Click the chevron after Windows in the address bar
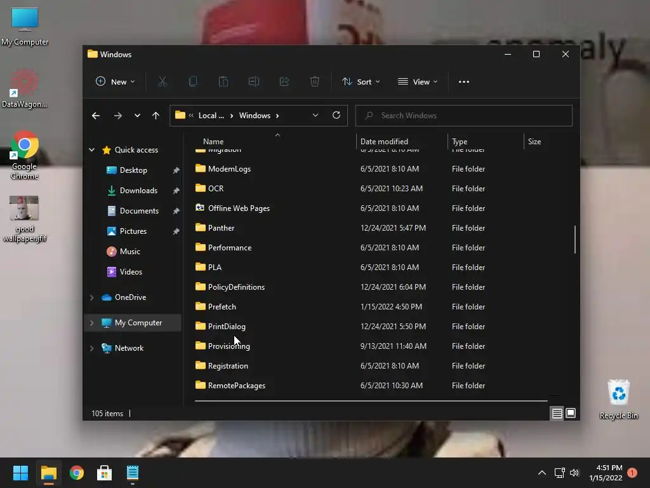The width and height of the screenshot is (650, 488). coord(277,116)
